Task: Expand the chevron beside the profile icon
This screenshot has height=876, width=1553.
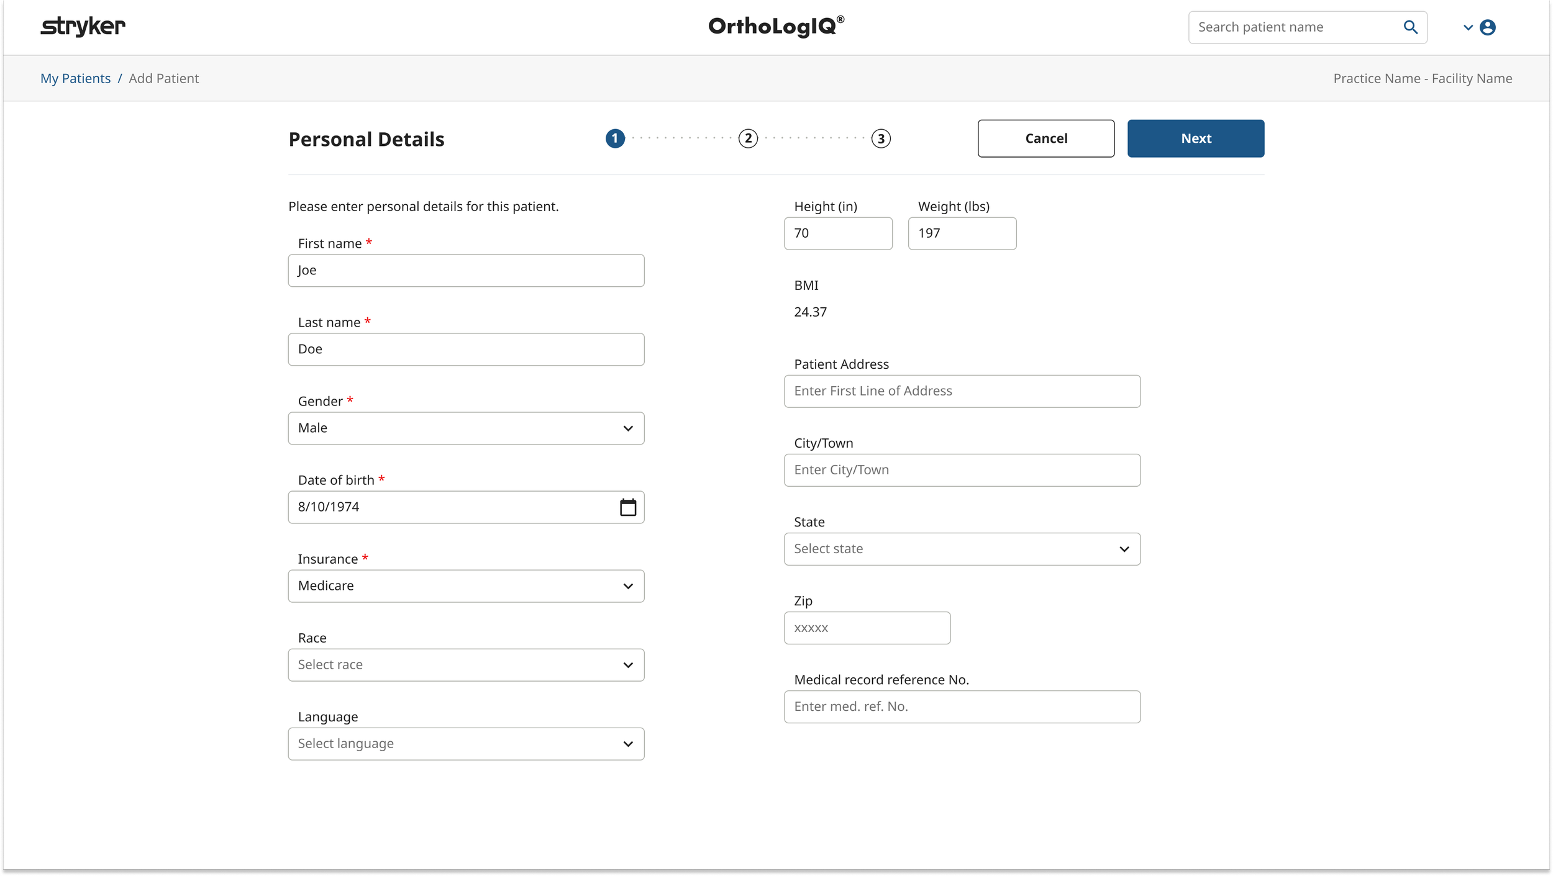Action: (1468, 27)
